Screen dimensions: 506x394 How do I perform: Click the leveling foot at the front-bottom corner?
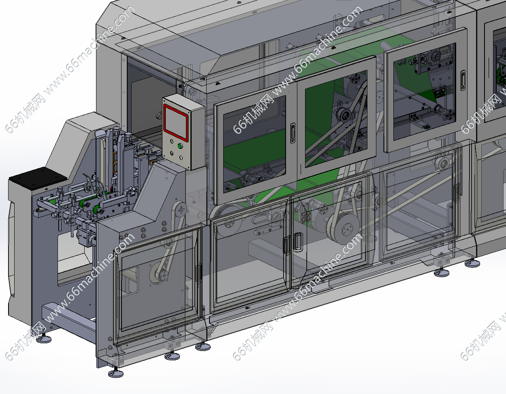116,373
